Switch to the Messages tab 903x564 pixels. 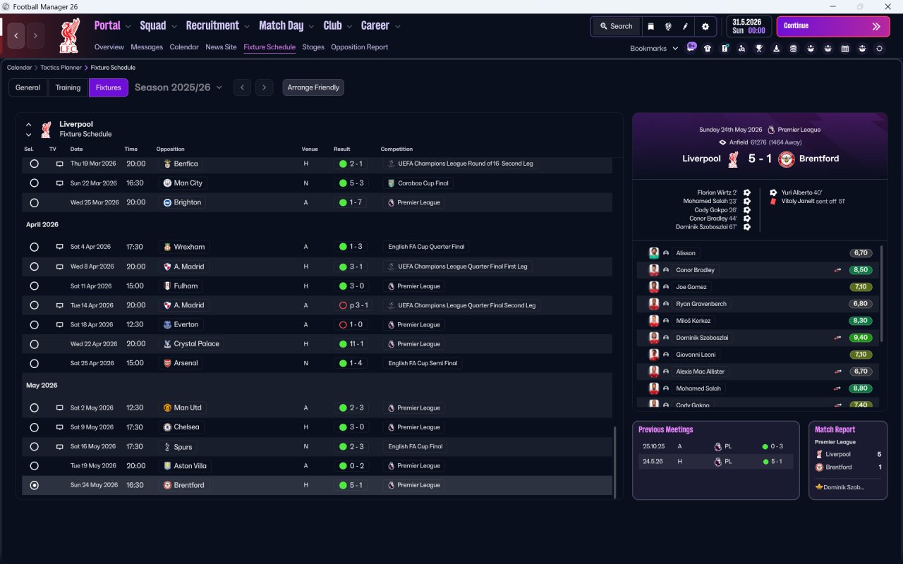pos(147,47)
